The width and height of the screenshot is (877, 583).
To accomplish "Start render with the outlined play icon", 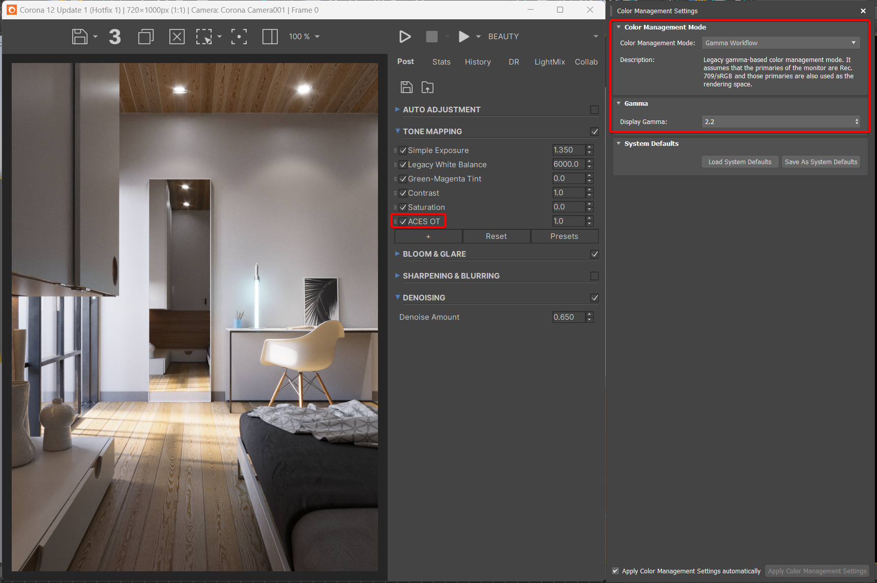I will (x=405, y=37).
